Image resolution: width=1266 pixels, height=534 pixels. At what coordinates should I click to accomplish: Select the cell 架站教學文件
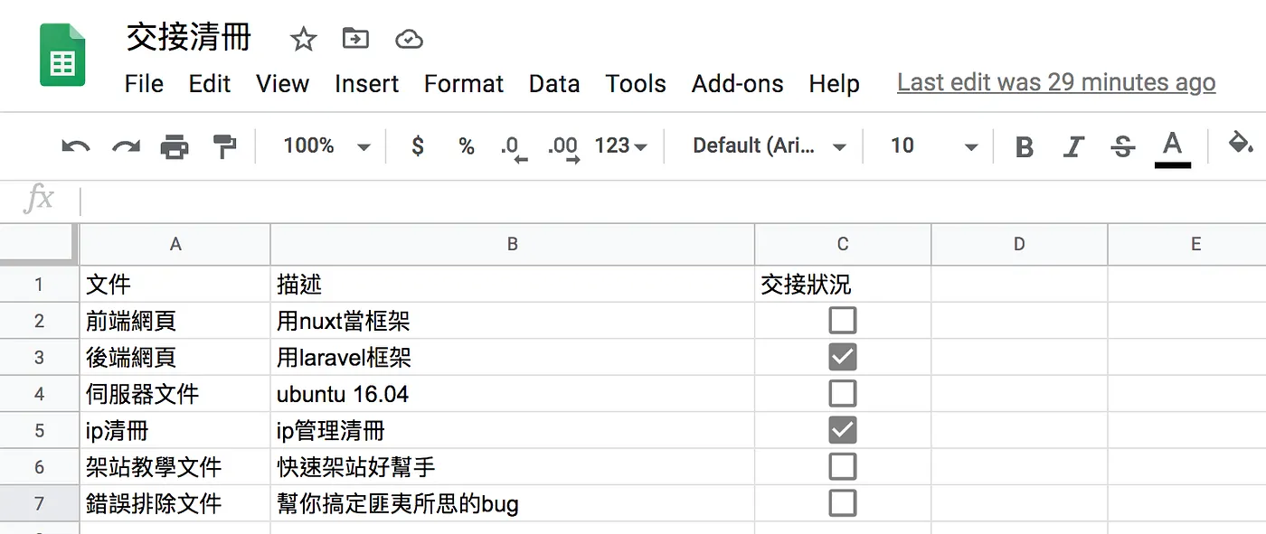click(x=175, y=466)
